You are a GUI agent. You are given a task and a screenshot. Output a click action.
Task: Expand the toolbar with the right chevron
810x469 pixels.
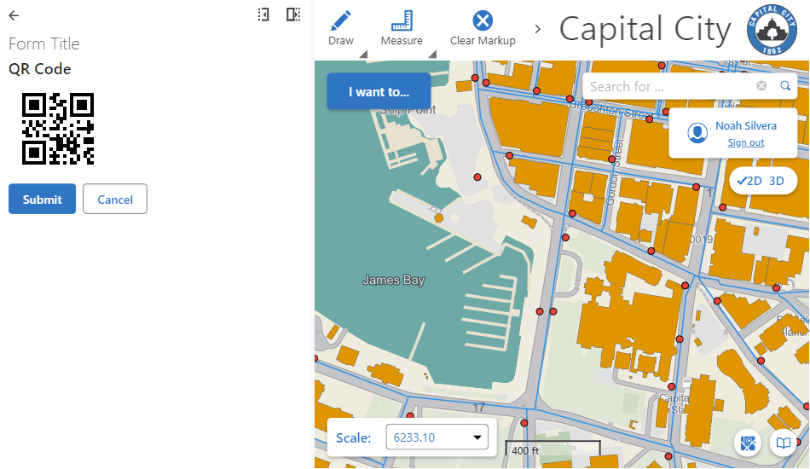click(x=537, y=29)
